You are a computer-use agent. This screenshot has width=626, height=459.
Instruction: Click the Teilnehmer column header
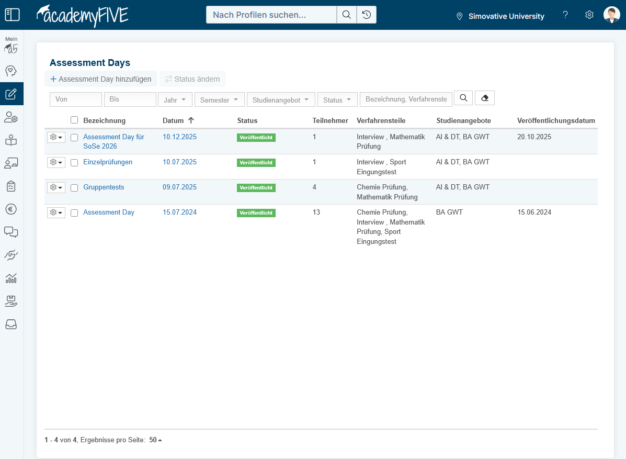330,120
